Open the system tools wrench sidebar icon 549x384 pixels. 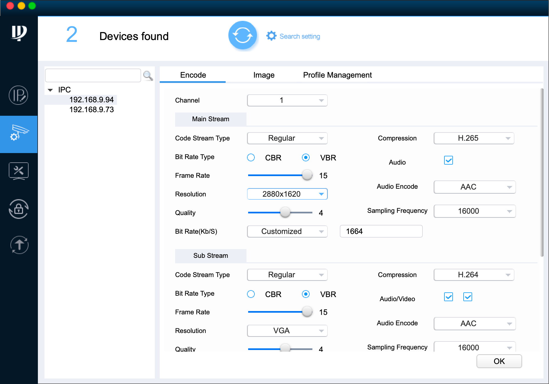[19, 171]
